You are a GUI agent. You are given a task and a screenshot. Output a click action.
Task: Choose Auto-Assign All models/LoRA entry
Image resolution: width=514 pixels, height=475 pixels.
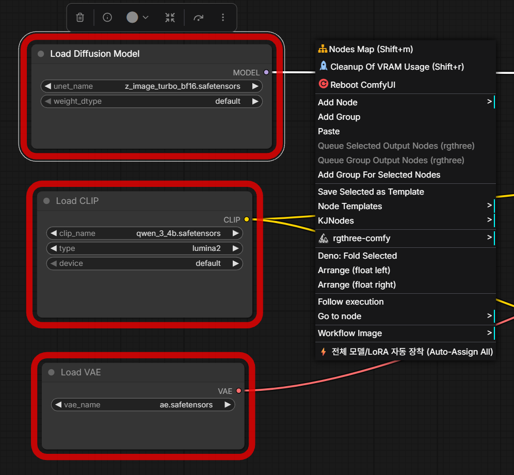pyautogui.click(x=406, y=352)
